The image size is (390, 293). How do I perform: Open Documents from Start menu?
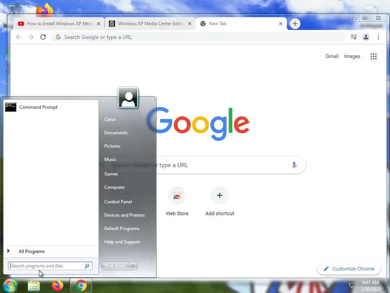click(x=116, y=133)
